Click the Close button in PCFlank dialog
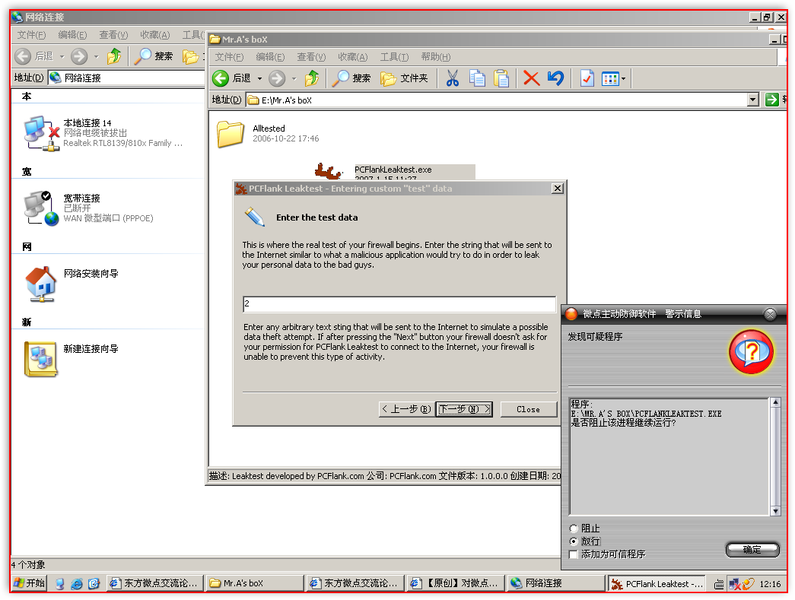The height and width of the screenshot is (600, 795). [x=528, y=409]
